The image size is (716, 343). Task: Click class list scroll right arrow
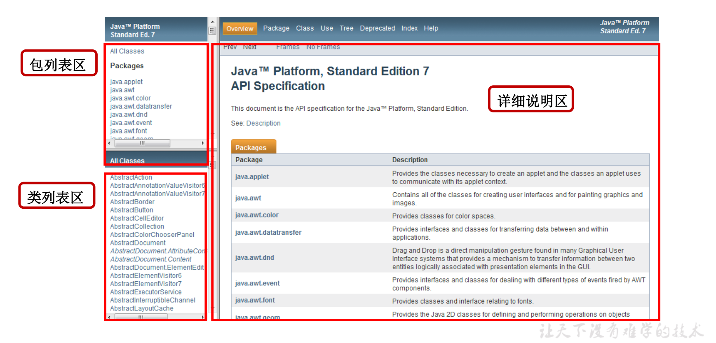coord(203,317)
